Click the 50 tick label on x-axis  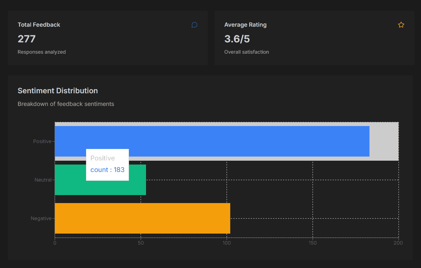coord(141,243)
